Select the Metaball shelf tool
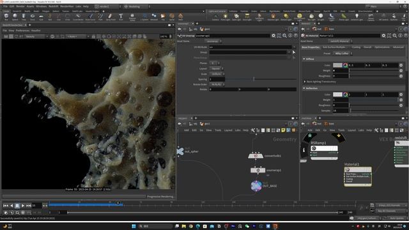This screenshot has height=230, width=409. pos(154,17)
